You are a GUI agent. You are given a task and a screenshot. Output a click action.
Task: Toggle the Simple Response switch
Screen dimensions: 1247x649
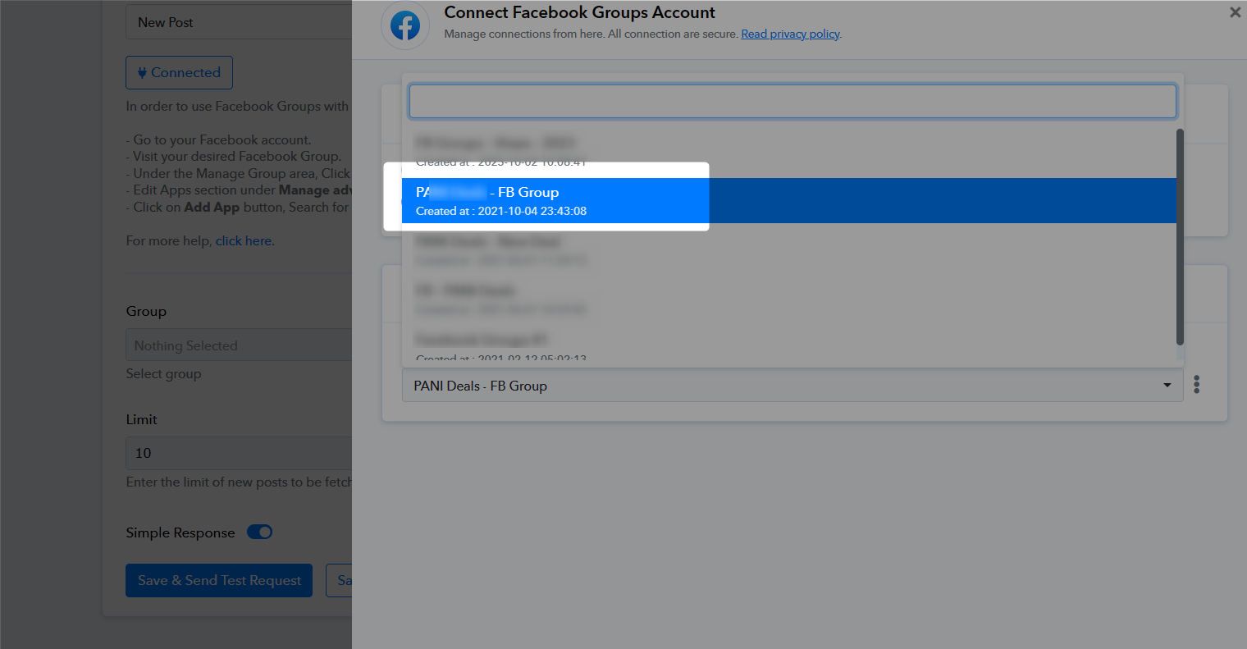pyautogui.click(x=260, y=532)
